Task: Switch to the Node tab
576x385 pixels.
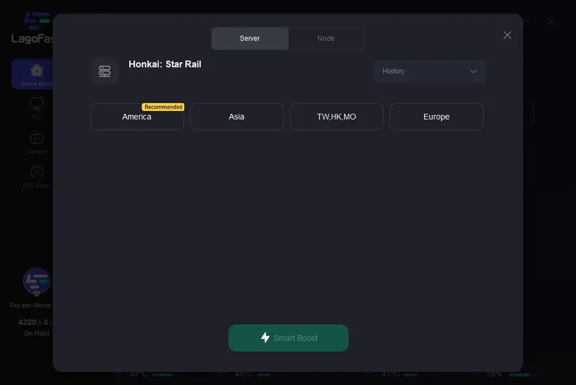Action: pos(325,38)
